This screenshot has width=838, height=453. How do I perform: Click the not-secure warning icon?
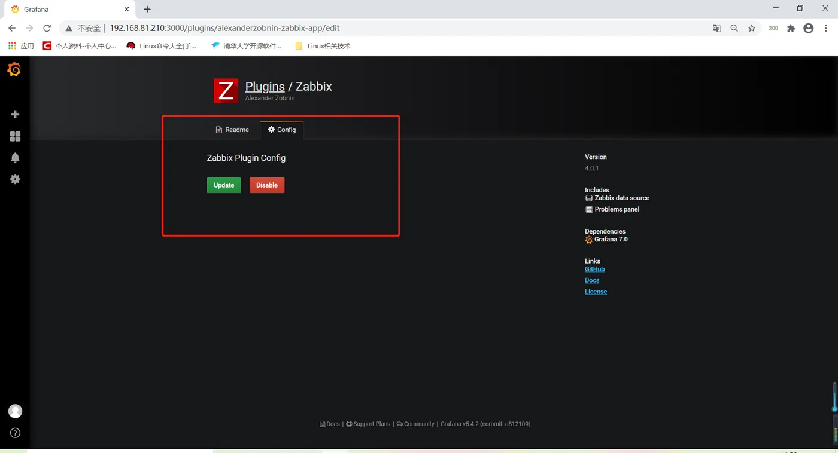coord(69,28)
